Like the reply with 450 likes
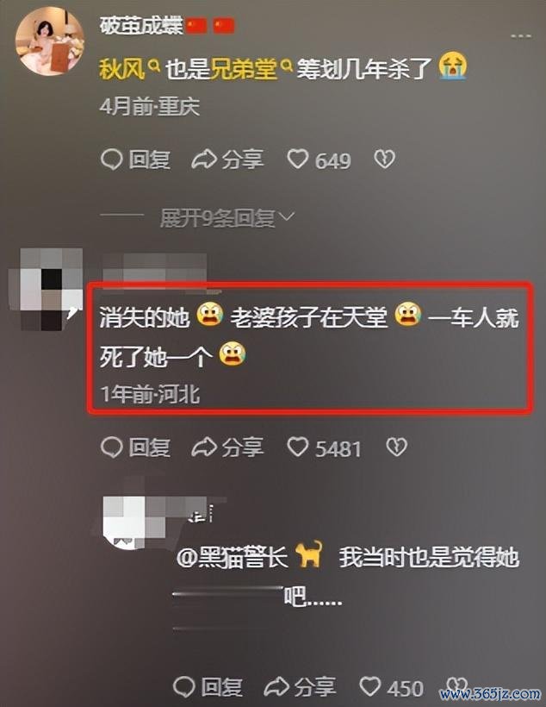Viewport: 546px width, 707px height. click(369, 687)
